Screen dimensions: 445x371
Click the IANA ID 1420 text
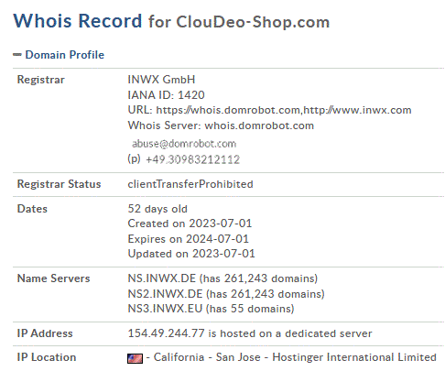point(166,95)
